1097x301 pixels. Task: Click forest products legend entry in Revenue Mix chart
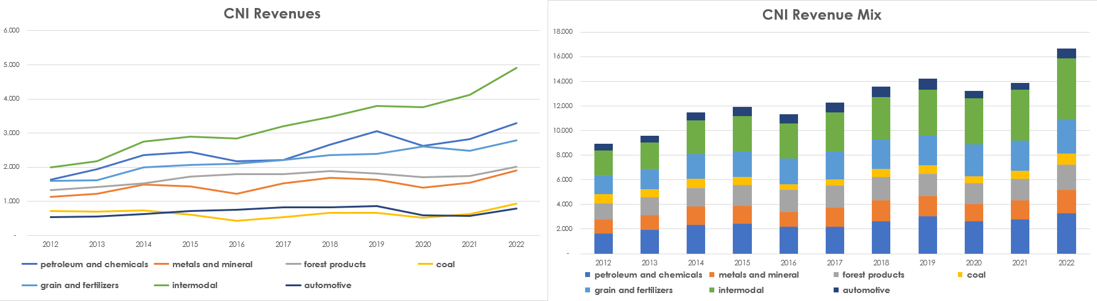(869, 275)
